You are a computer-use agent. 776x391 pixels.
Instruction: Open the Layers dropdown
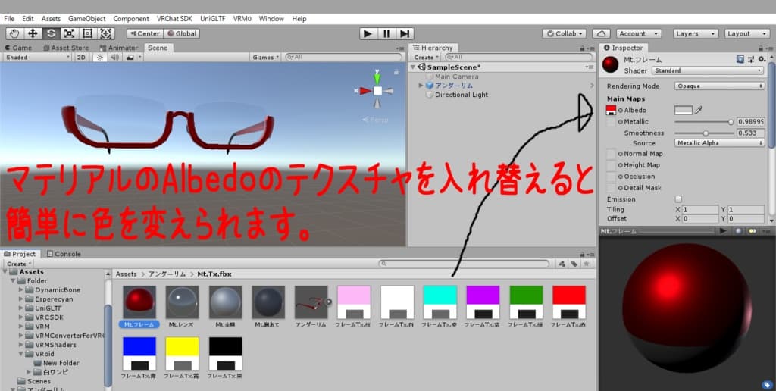tap(696, 33)
